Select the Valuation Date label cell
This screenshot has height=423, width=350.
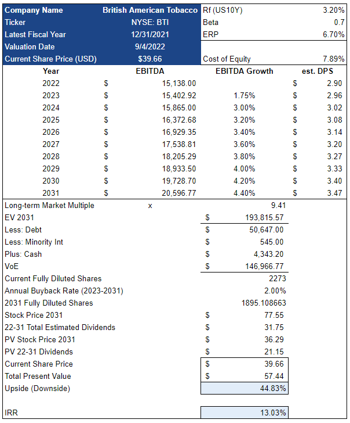pos(30,46)
